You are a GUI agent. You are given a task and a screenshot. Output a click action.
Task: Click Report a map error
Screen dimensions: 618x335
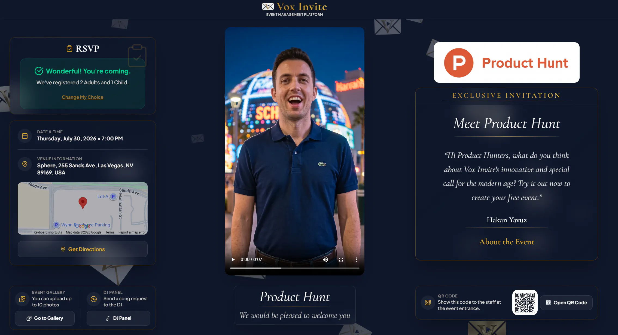[132, 232]
